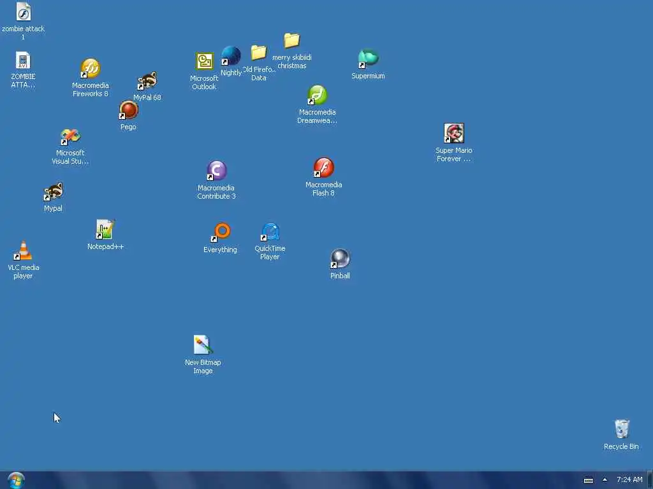Select the Everything search shortcut
This screenshot has width=653, height=489.
221,232
